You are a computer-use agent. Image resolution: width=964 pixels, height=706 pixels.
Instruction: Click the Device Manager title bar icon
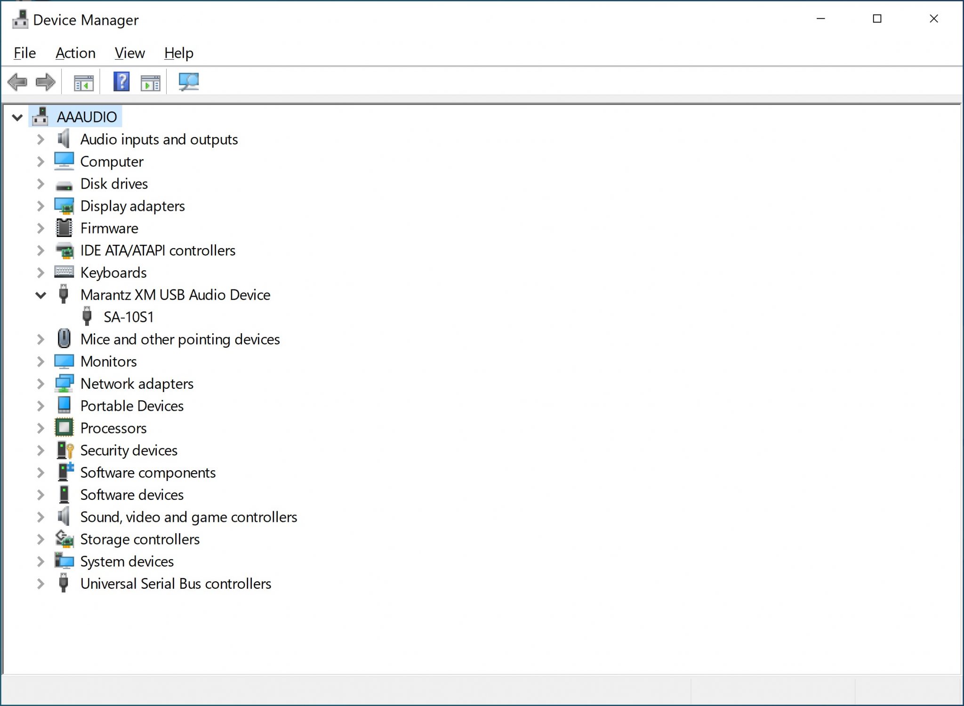point(19,19)
